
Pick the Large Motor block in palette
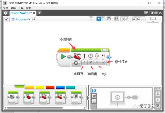pos(29,98)
